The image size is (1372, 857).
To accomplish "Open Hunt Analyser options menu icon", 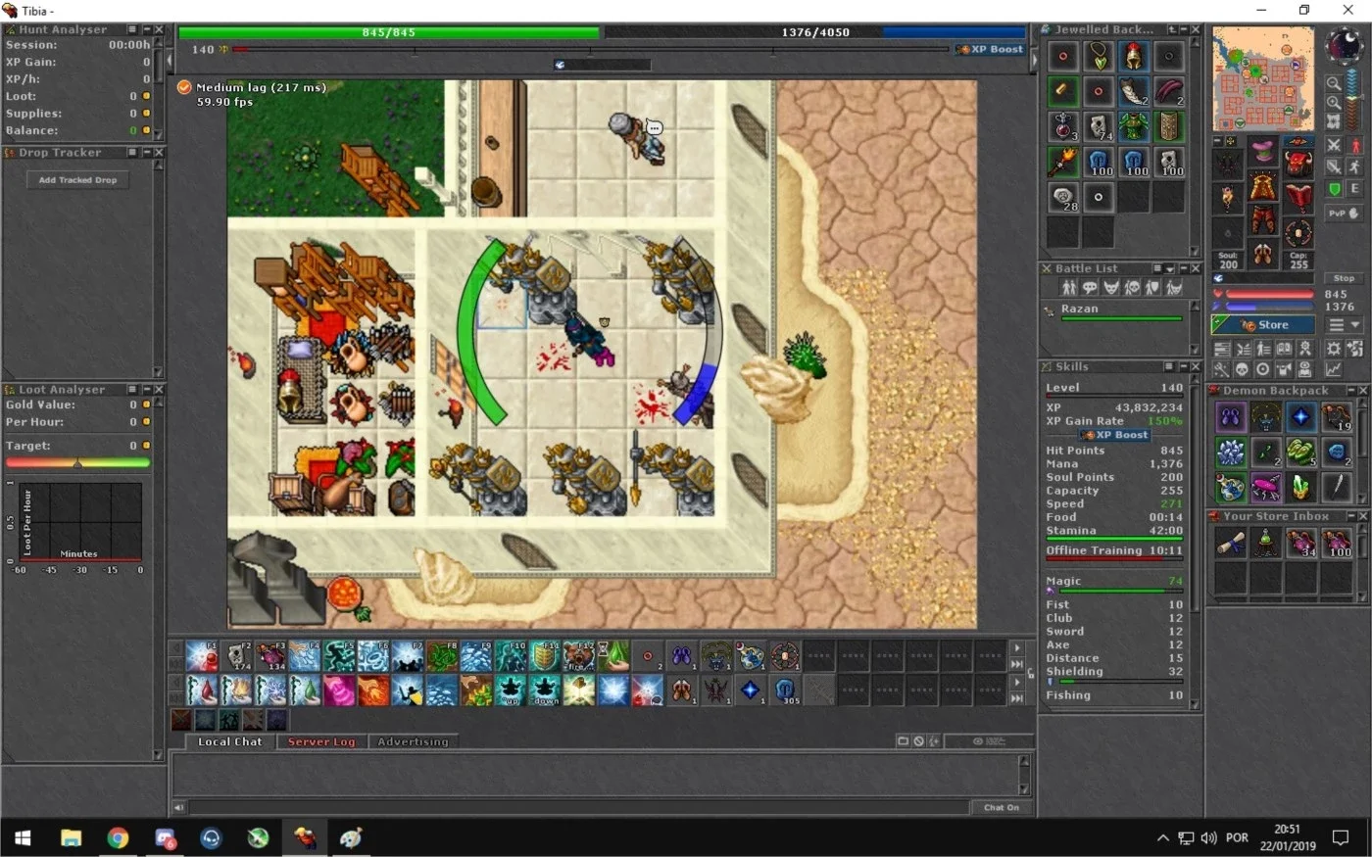I will pos(132,29).
